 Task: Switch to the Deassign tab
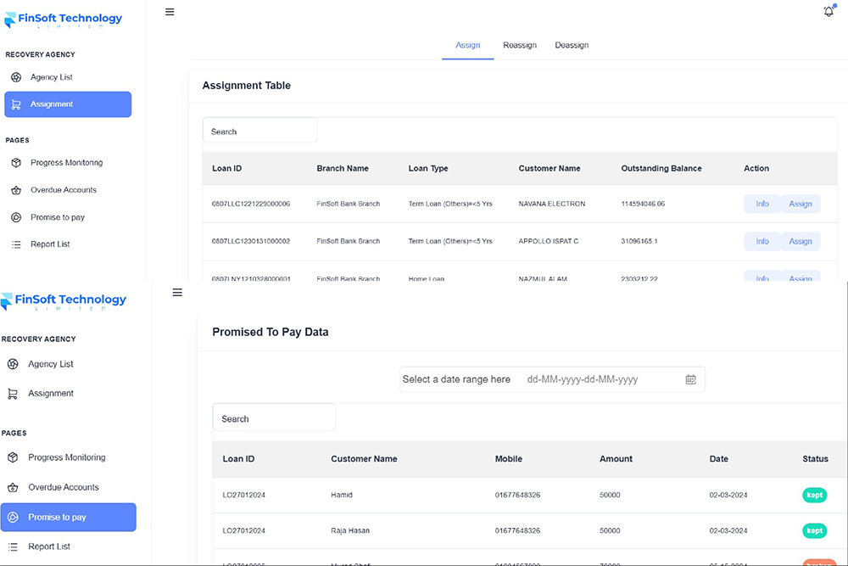pos(572,45)
